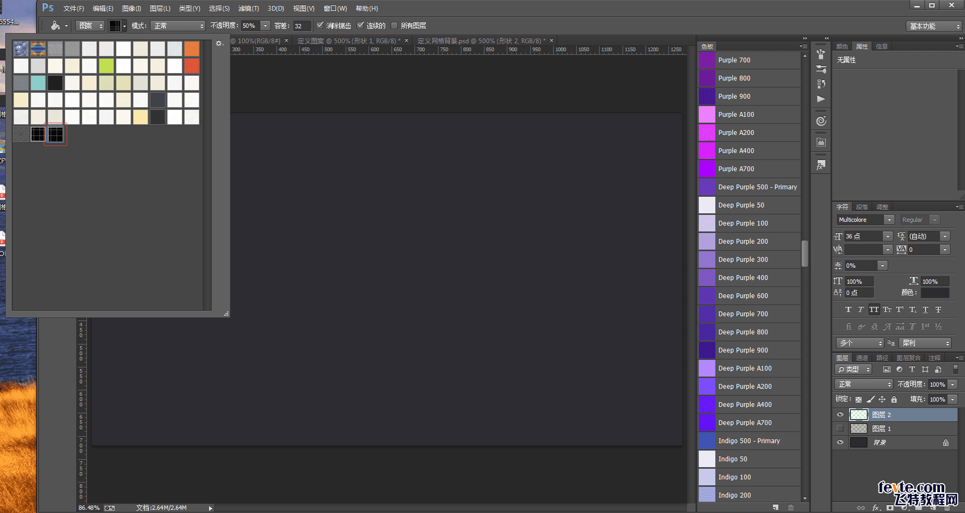The width and height of the screenshot is (965, 513).
Task: Open the History panel icon
Action: [821, 84]
